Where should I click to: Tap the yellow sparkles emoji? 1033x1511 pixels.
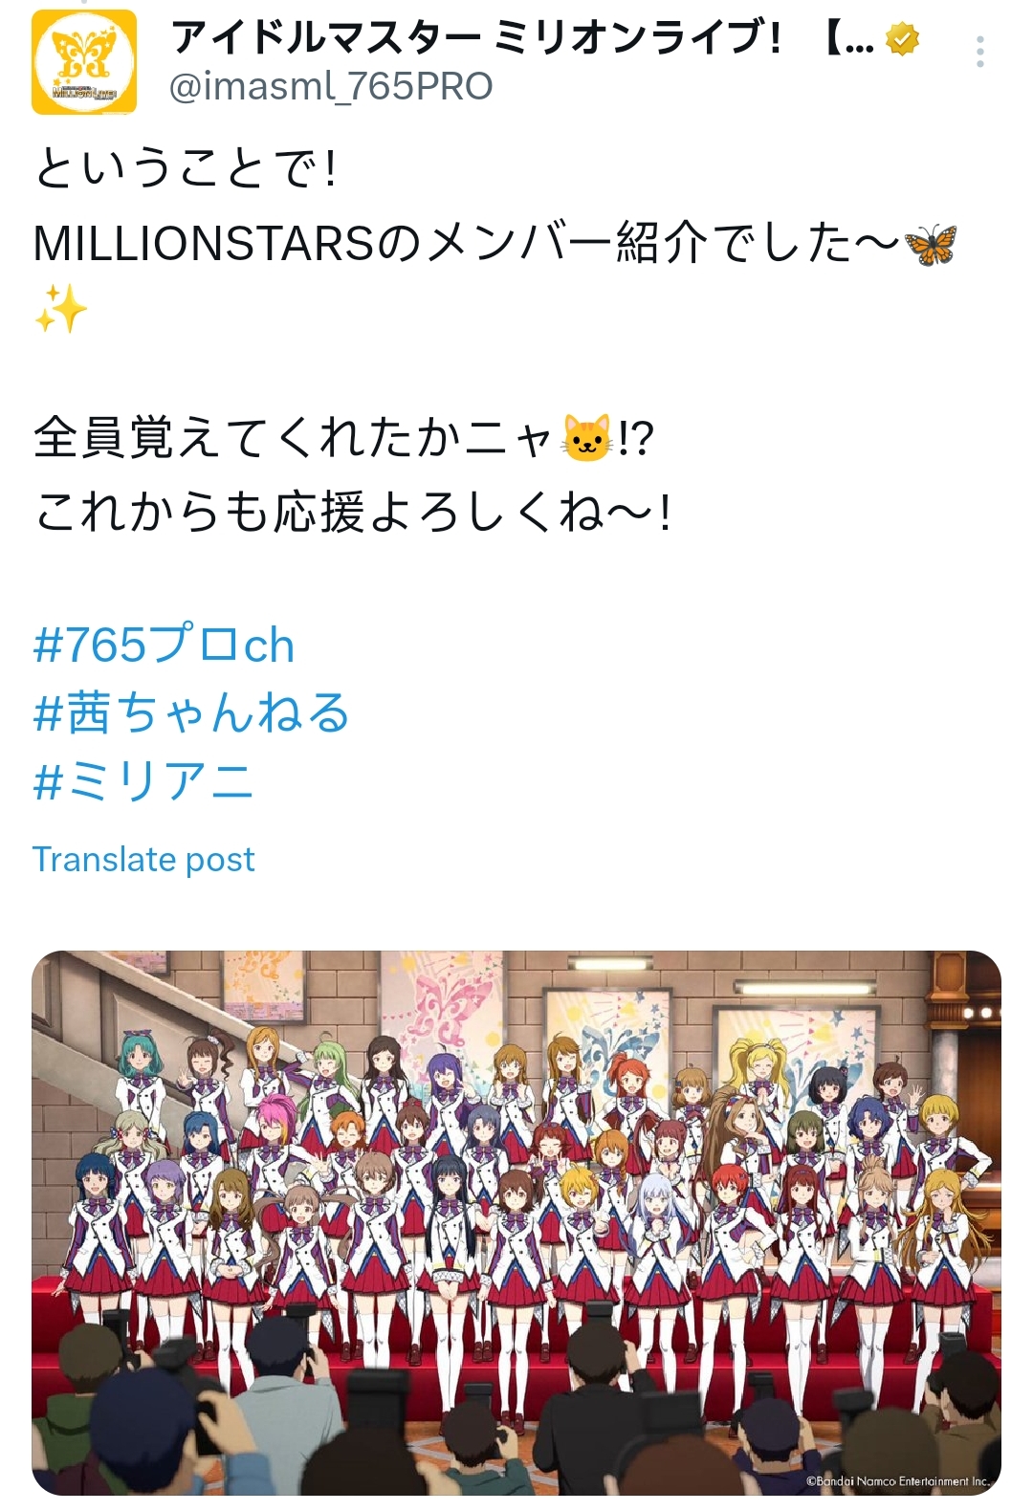60,309
